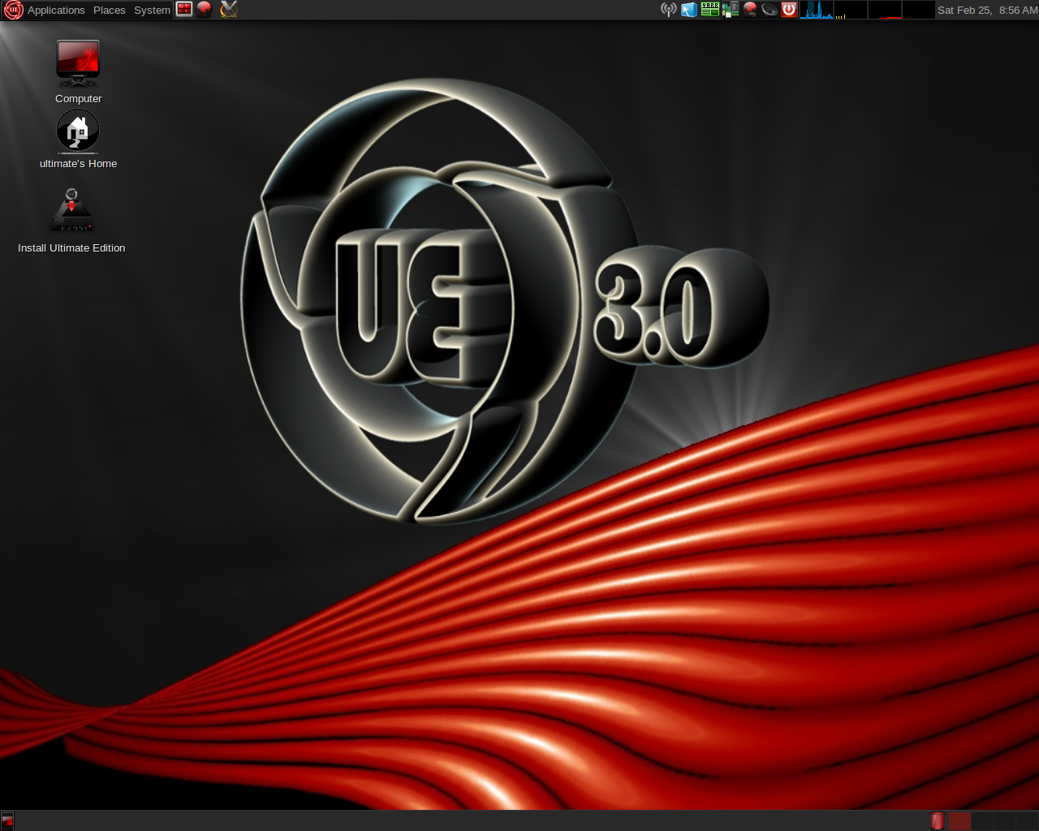The height and width of the screenshot is (831, 1039).
Task: Click the show desktop button in bottom panel
Action: pos(7,821)
